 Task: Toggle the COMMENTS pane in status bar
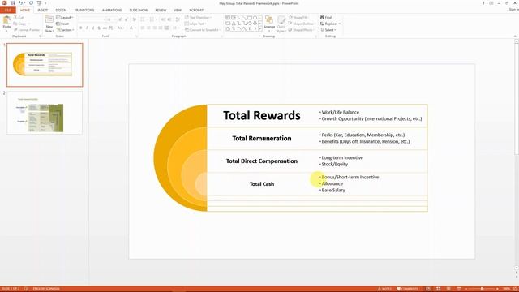(x=407, y=289)
